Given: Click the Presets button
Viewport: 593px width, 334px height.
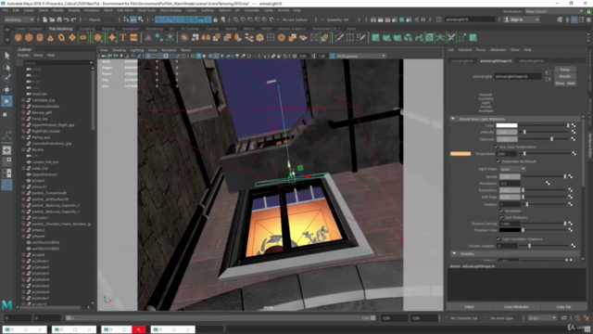Looking at the screenshot, I should pos(564,76).
